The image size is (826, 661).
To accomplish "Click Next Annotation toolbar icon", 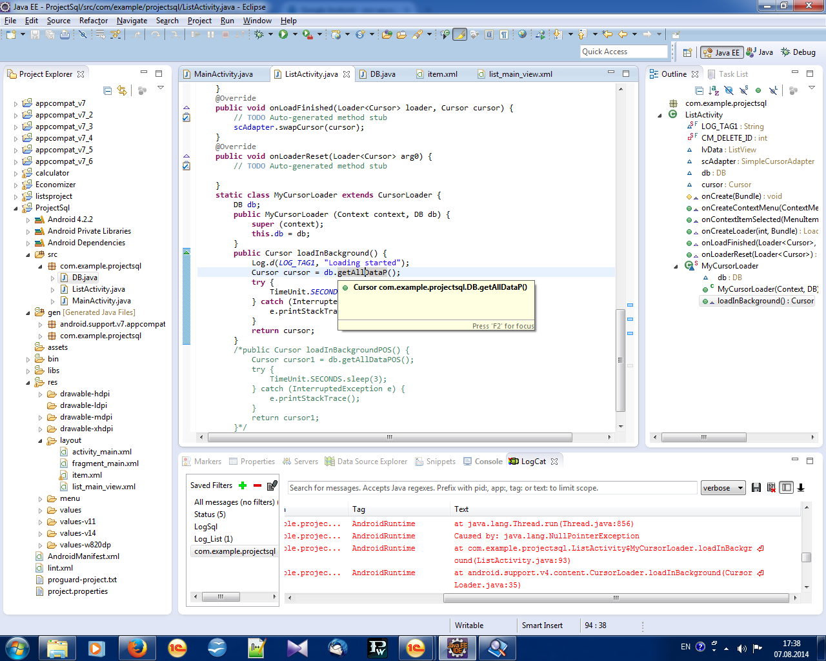I will tap(558, 34).
